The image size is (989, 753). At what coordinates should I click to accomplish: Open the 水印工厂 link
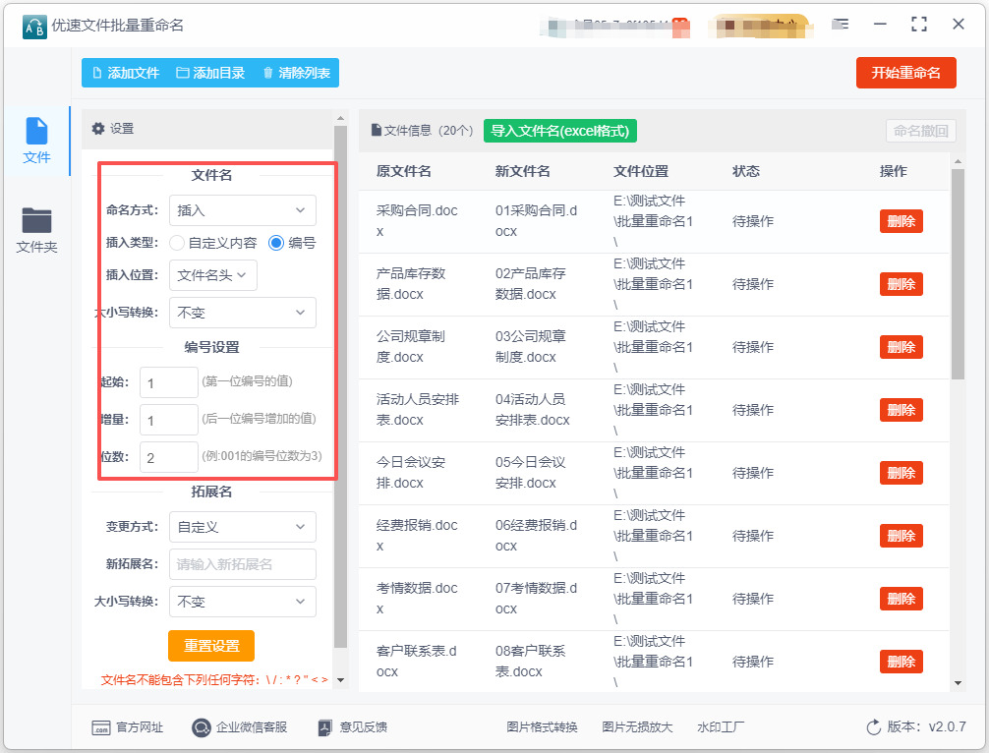721,727
